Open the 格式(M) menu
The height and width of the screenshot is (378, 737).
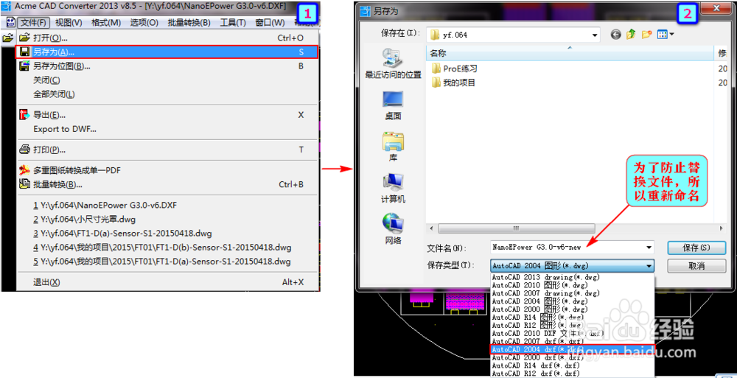click(105, 23)
